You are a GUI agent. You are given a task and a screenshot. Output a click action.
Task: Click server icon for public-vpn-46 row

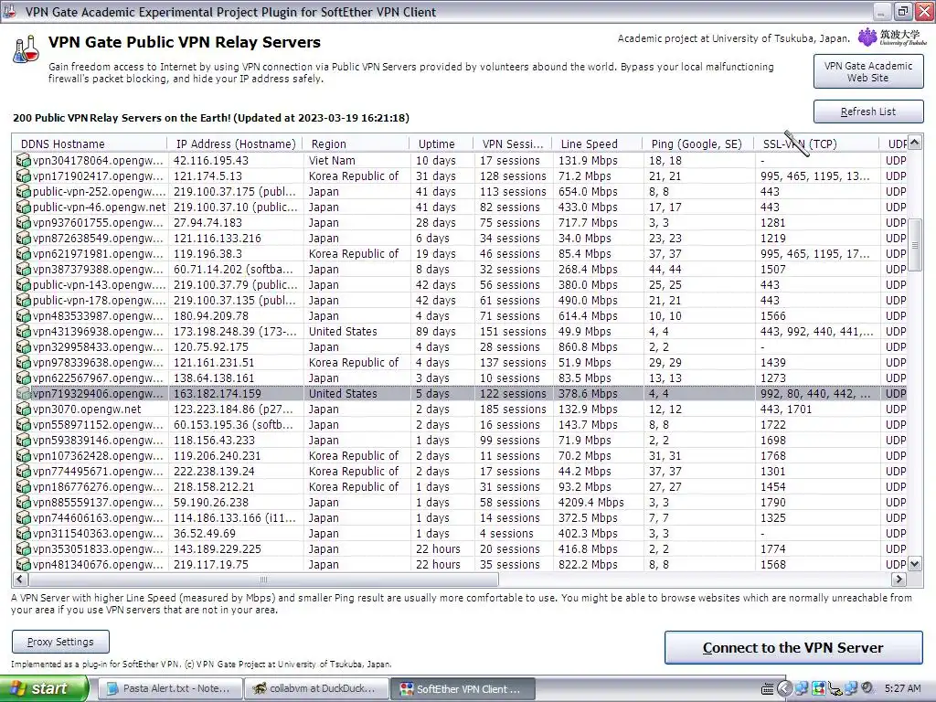[x=23, y=207]
